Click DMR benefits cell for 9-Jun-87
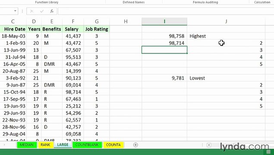Viewport: 274px width, 155px height. click(52, 85)
